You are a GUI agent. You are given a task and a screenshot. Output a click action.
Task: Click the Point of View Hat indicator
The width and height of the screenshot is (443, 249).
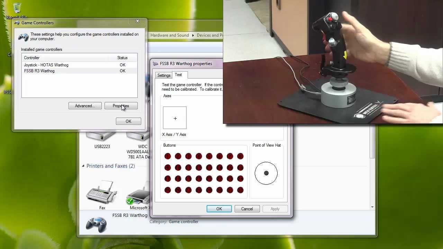click(x=266, y=173)
